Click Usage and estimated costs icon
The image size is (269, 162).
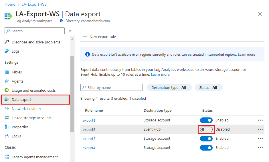(7, 91)
